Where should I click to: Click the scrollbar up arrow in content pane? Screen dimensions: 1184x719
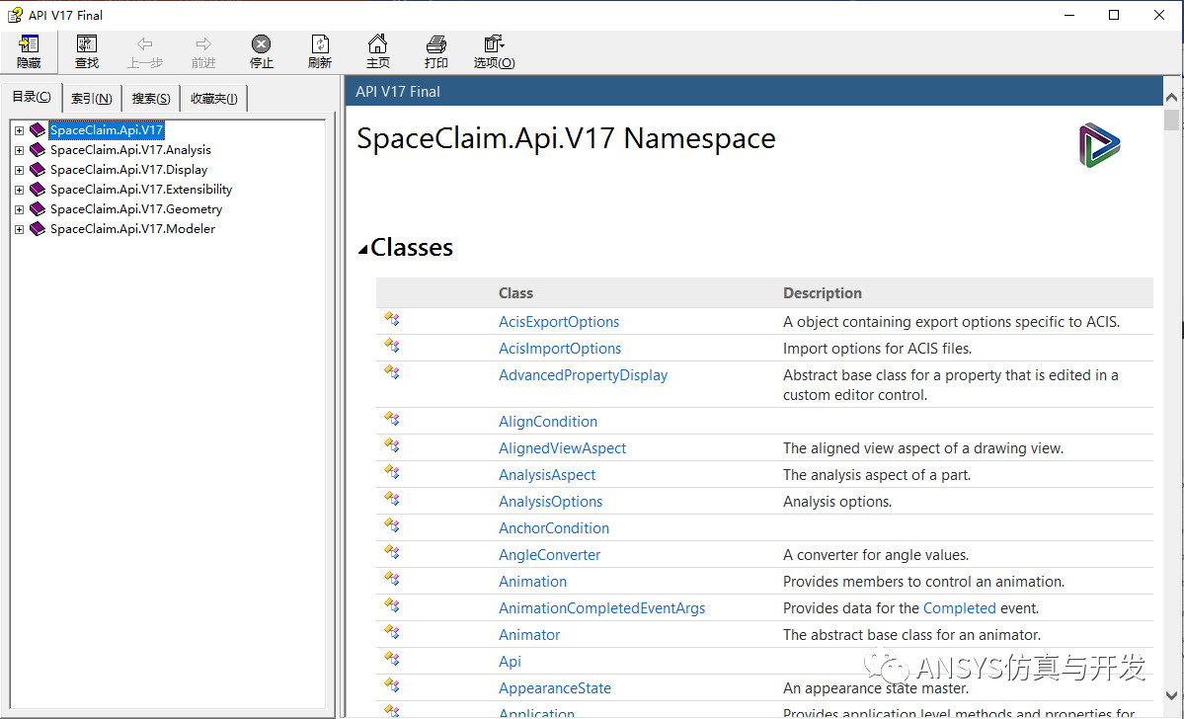click(x=1171, y=97)
